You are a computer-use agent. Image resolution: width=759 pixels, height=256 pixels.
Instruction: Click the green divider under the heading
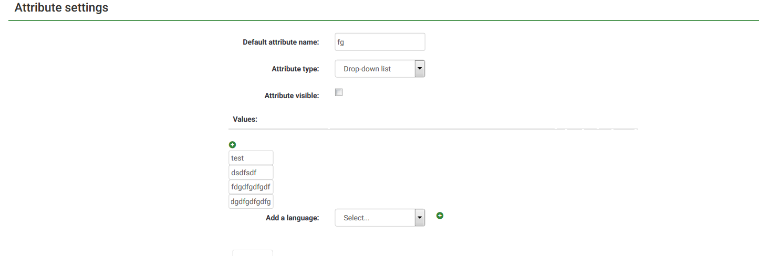(x=383, y=20)
